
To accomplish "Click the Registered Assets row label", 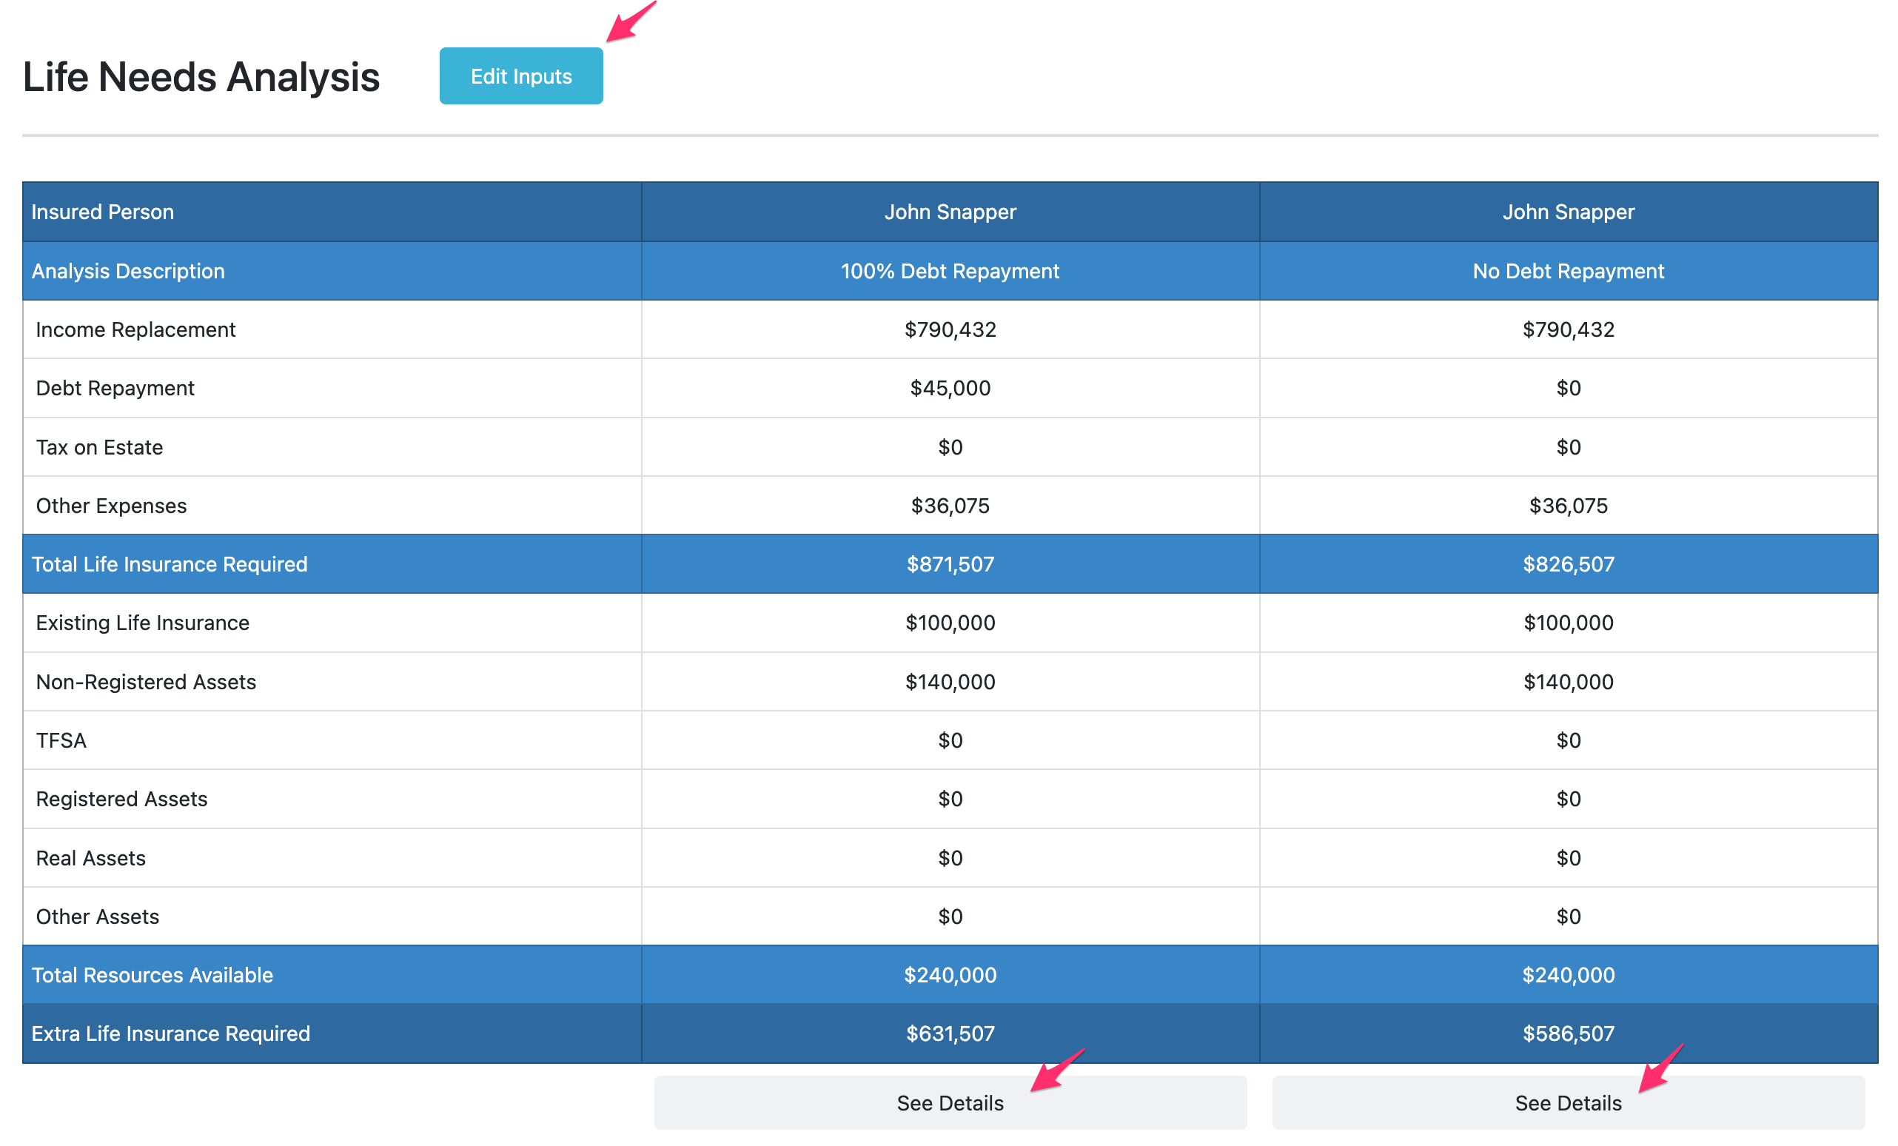I will [121, 800].
